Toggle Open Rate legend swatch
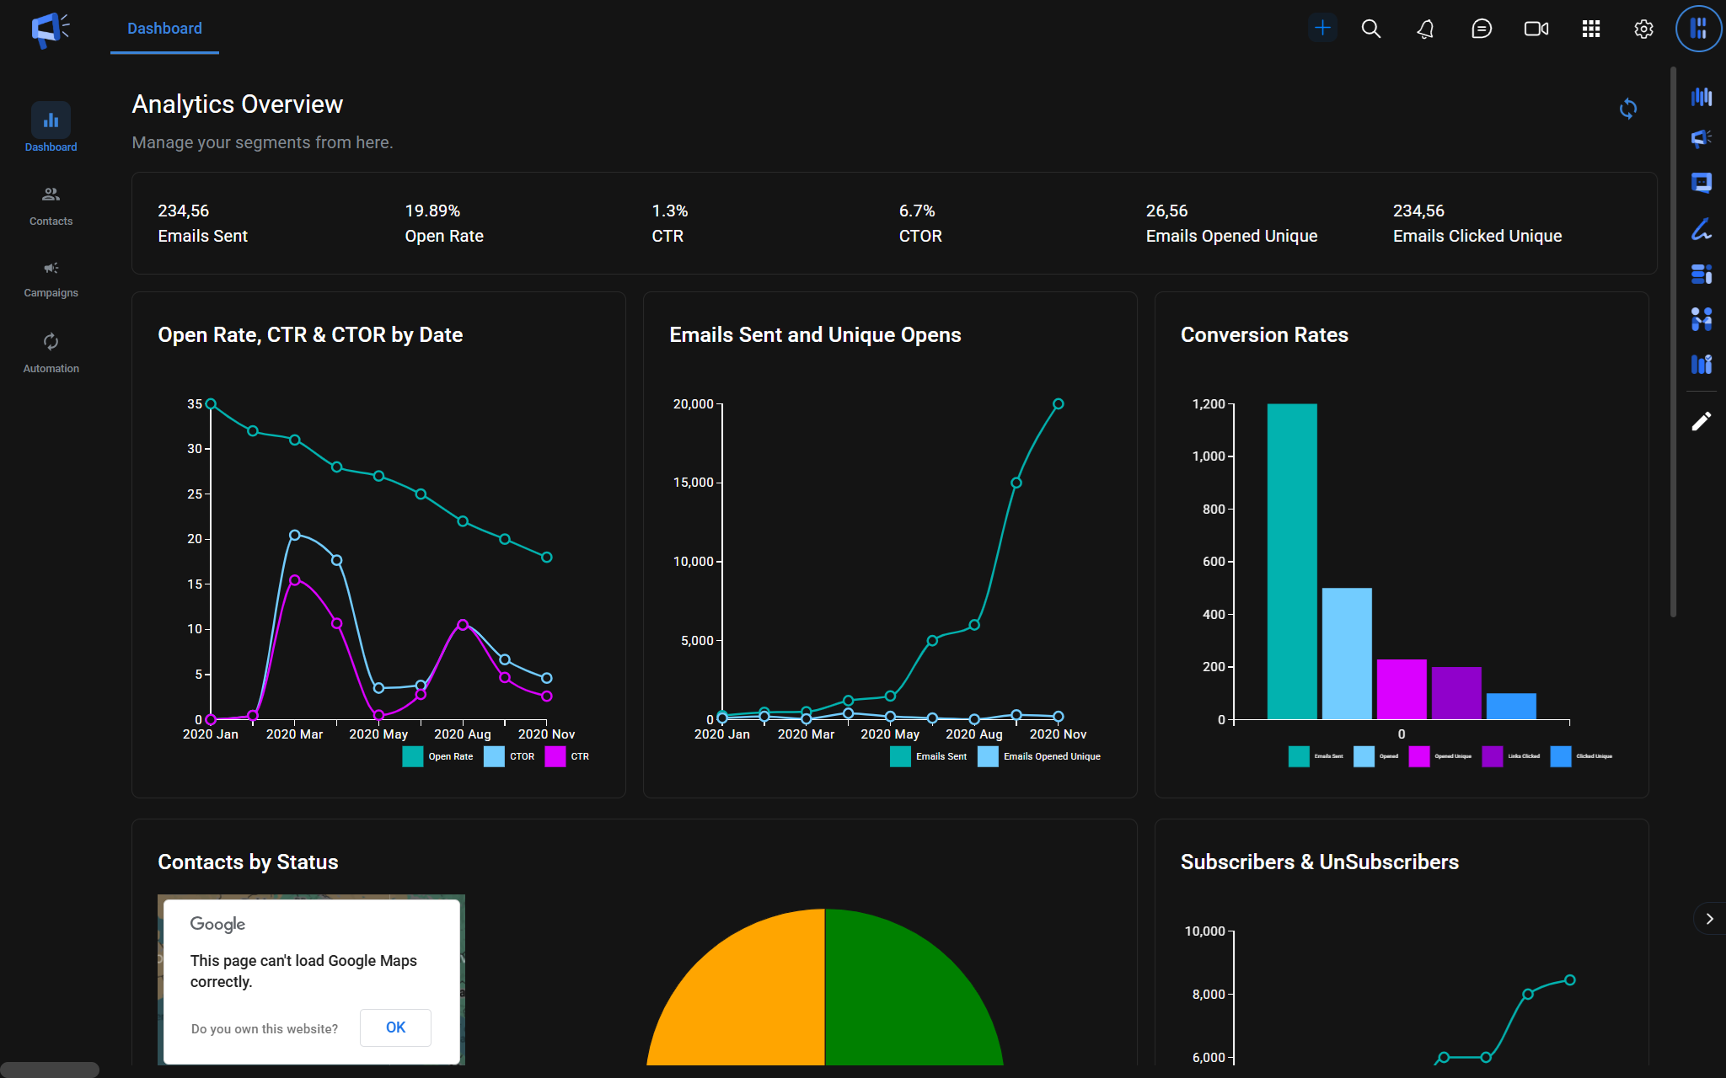 pyautogui.click(x=413, y=756)
